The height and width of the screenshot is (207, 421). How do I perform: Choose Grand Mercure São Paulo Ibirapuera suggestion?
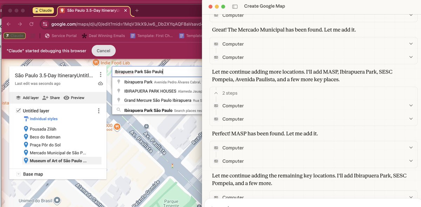pos(157,100)
